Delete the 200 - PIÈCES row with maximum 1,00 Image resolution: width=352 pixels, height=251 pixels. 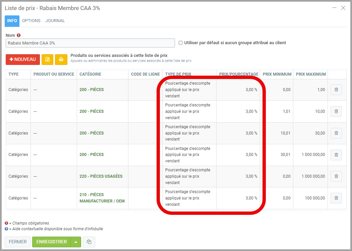click(336, 90)
